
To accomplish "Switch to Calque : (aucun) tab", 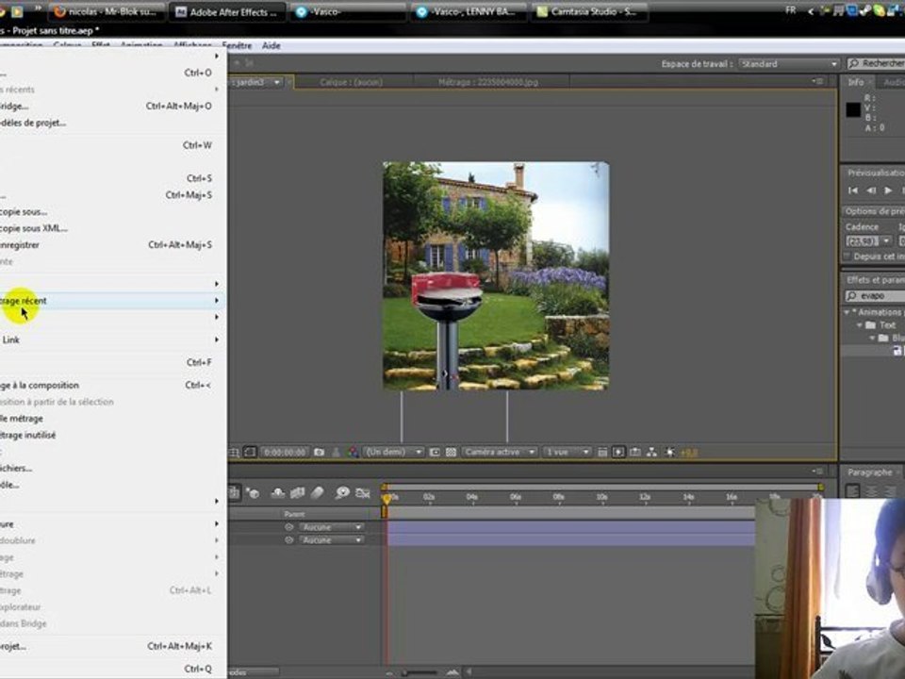I will [x=351, y=83].
